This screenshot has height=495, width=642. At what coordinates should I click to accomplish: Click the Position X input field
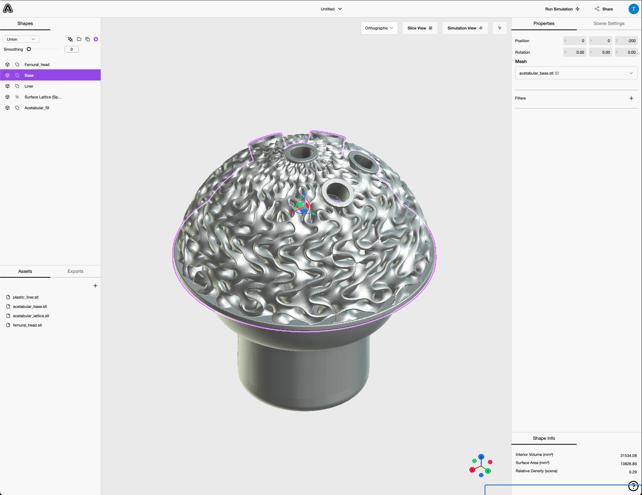point(574,41)
